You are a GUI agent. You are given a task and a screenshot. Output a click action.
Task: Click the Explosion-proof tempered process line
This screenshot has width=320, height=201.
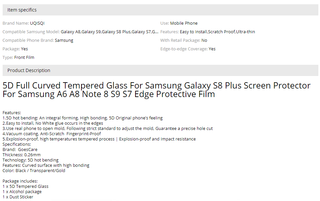[x=99, y=139]
